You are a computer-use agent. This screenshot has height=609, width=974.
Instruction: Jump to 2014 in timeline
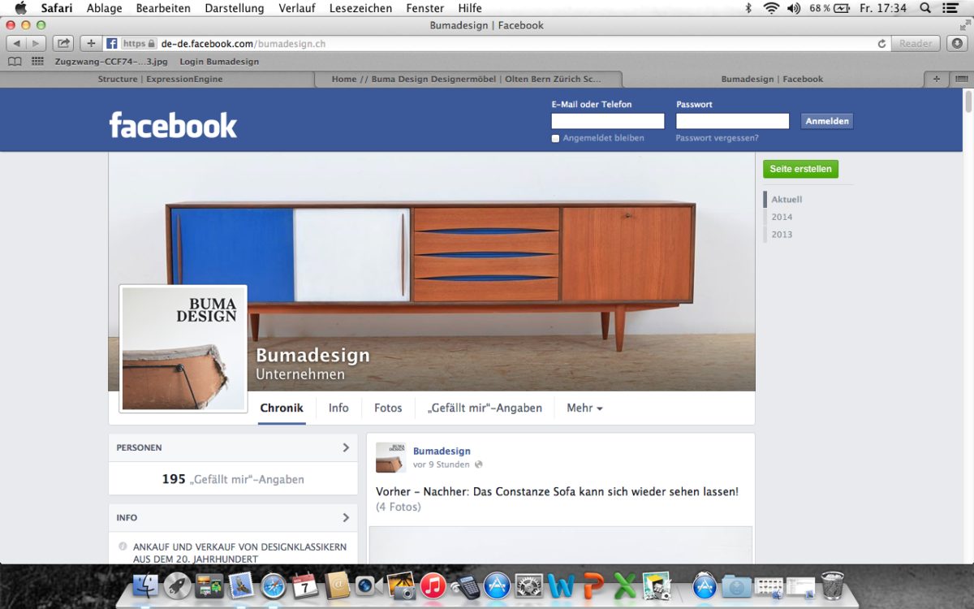pyautogui.click(x=782, y=217)
